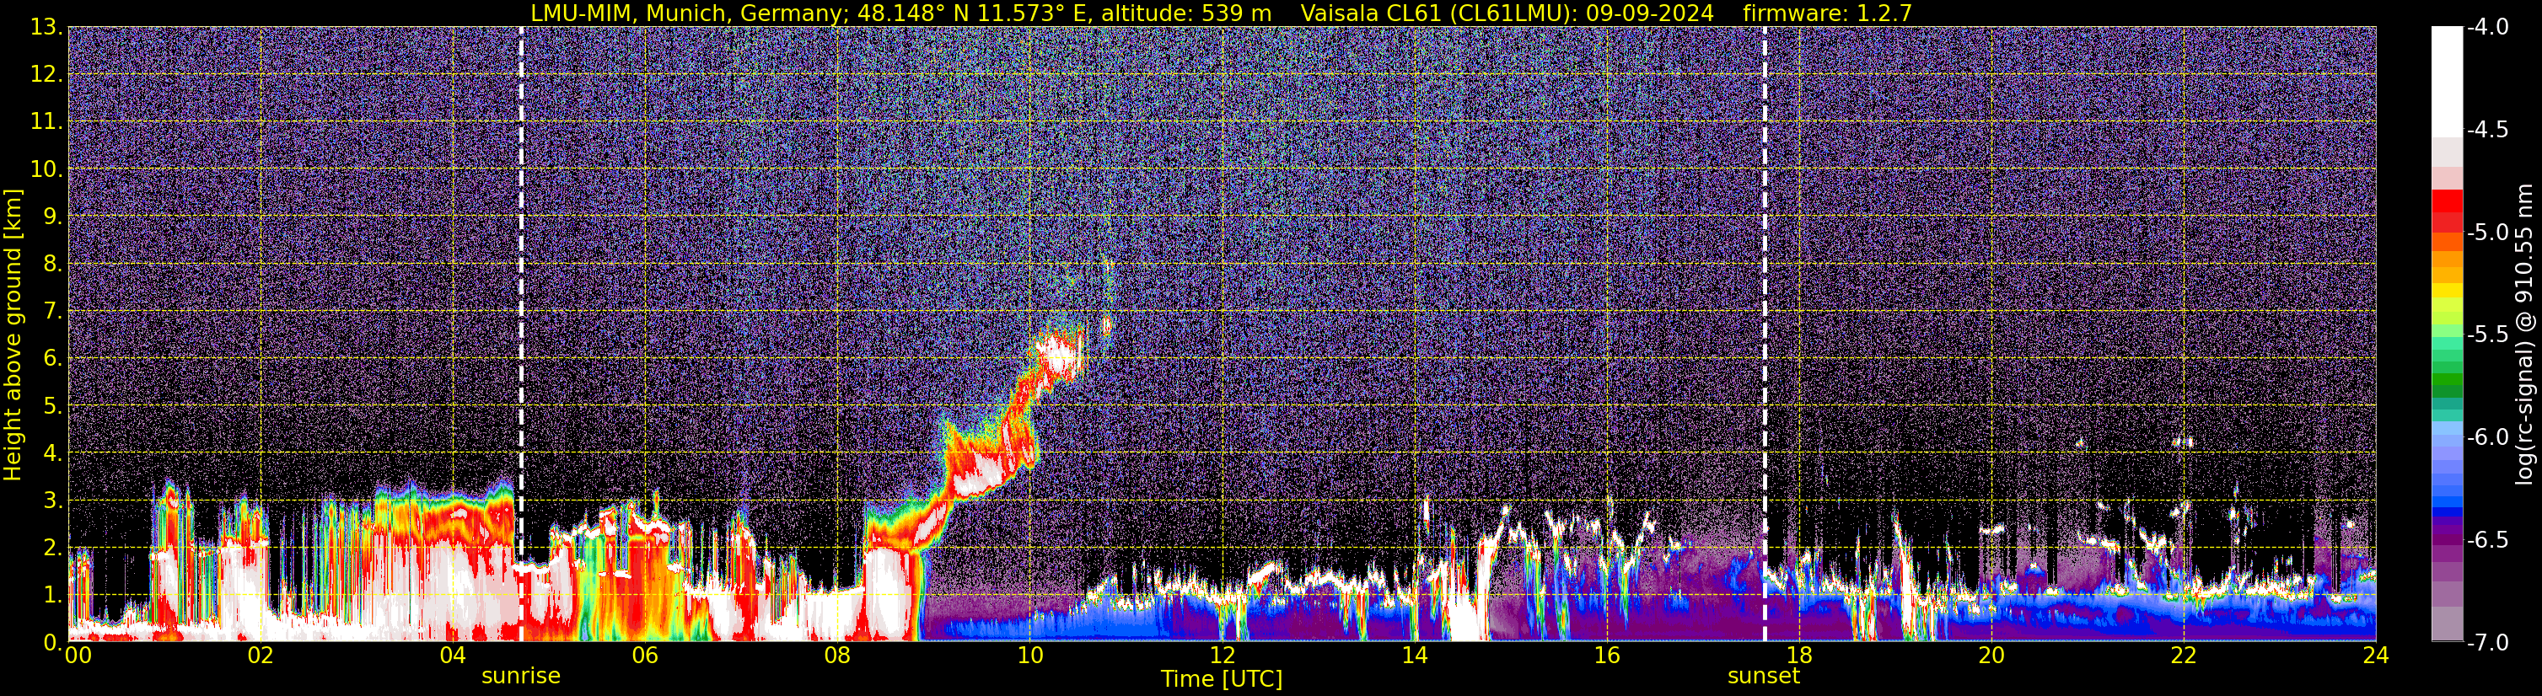The image size is (2542, 696).
Task: Click the 'Time [UTC]' axis label
Action: tap(1222, 678)
